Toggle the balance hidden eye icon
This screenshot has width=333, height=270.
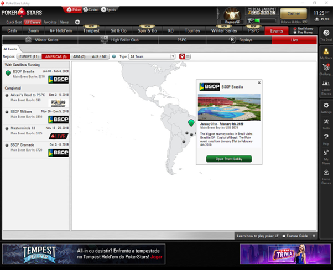click(x=305, y=22)
